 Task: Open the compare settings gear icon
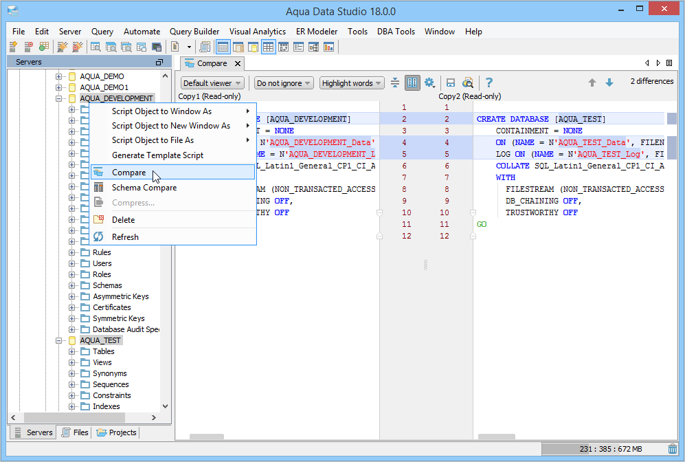(430, 82)
